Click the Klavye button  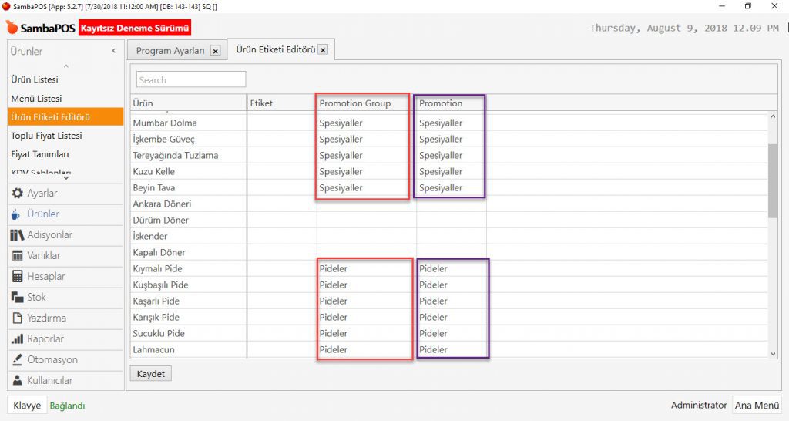tap(27, 406)
